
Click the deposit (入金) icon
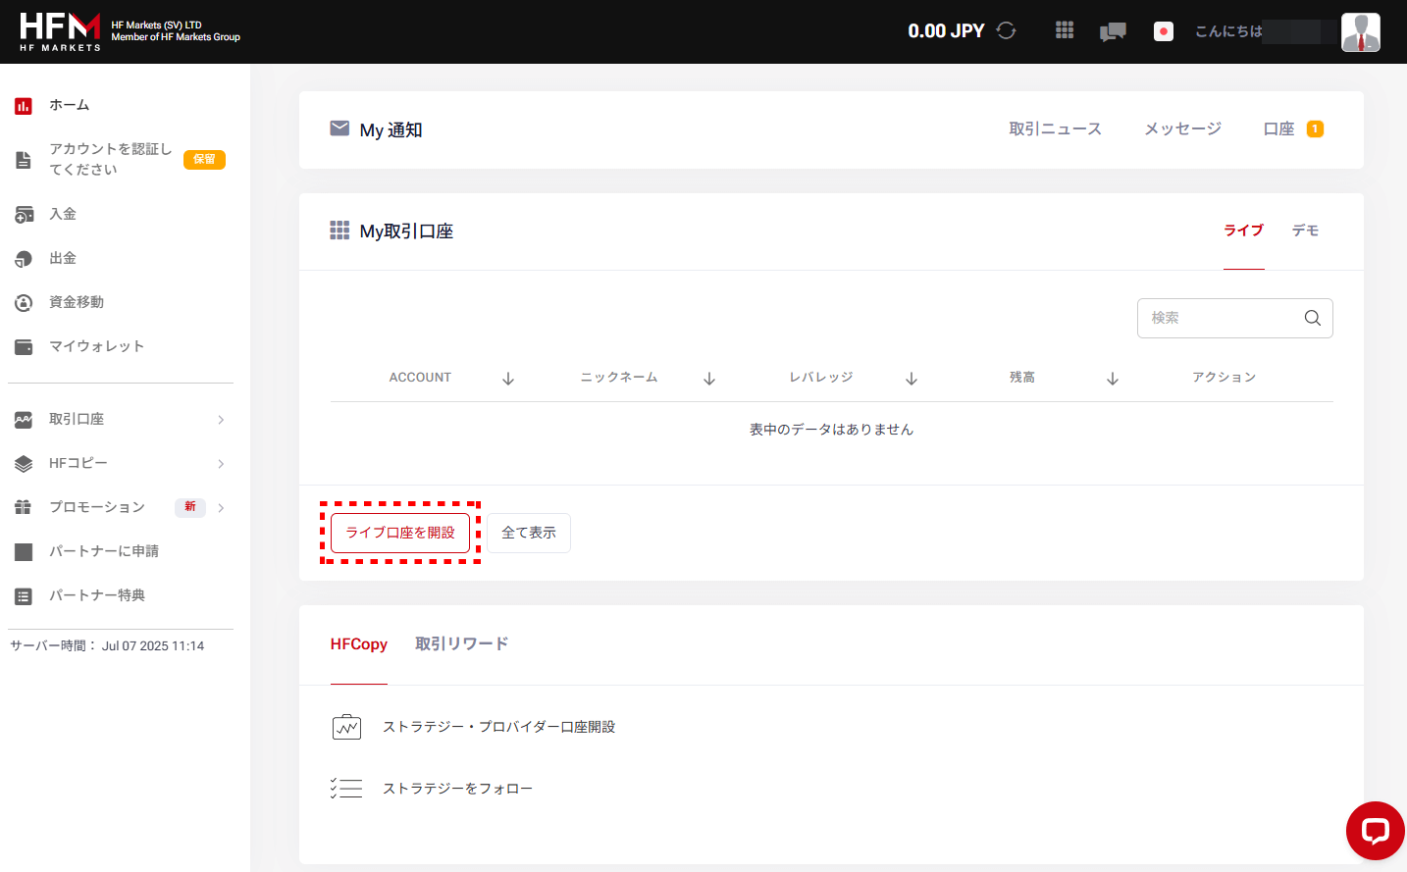pyautogui.click(x=24, y=215)
